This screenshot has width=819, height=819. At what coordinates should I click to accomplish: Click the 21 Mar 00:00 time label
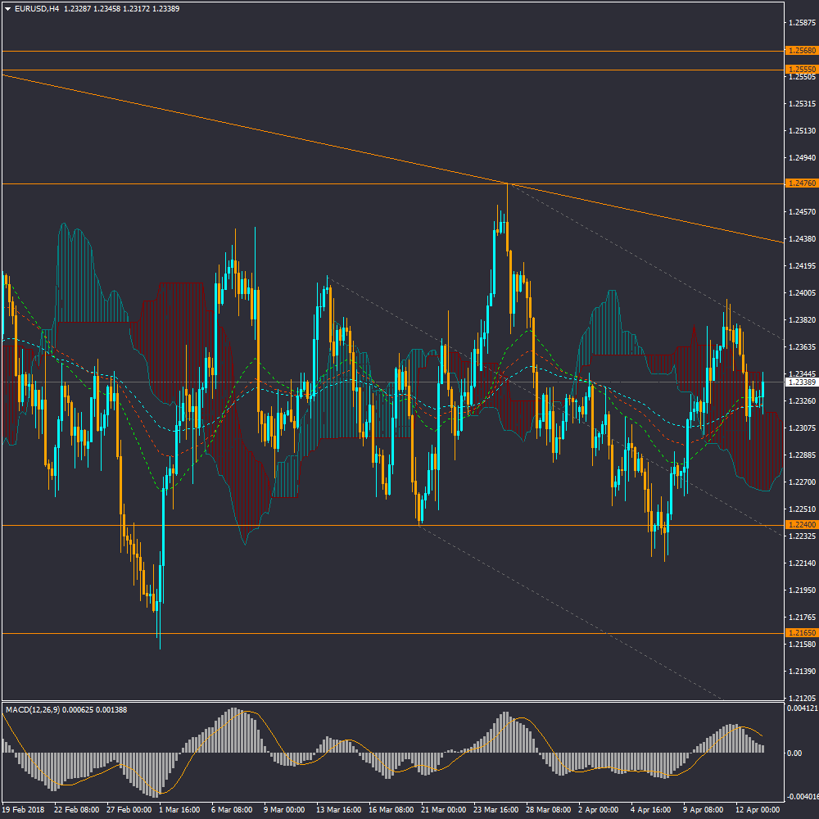pos(444,809)
